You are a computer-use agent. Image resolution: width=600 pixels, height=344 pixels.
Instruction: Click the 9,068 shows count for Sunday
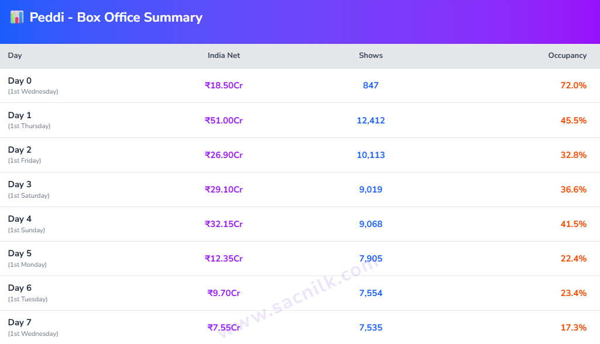click(x=371, y=224)
